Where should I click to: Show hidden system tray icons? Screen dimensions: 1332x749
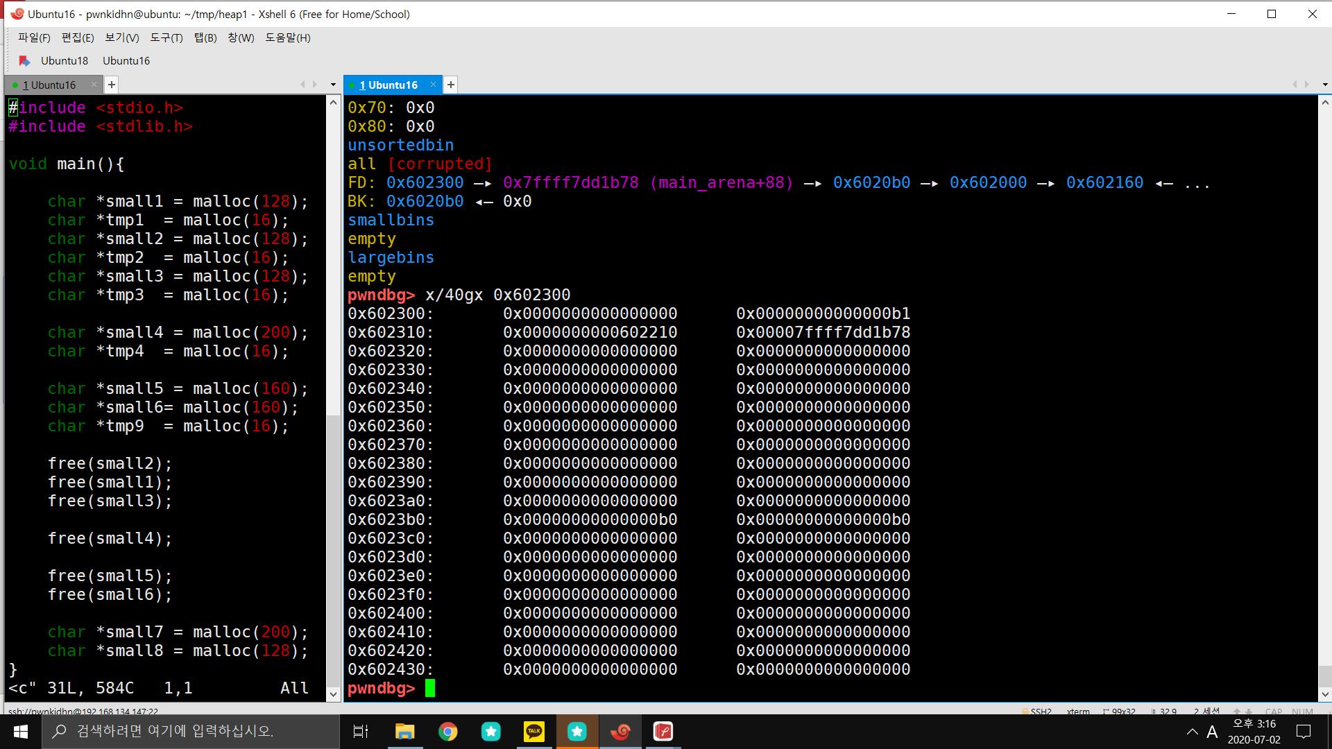(x=1192, y=732)
